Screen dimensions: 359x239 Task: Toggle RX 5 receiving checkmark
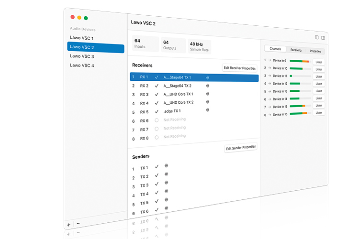pos(157,111)
